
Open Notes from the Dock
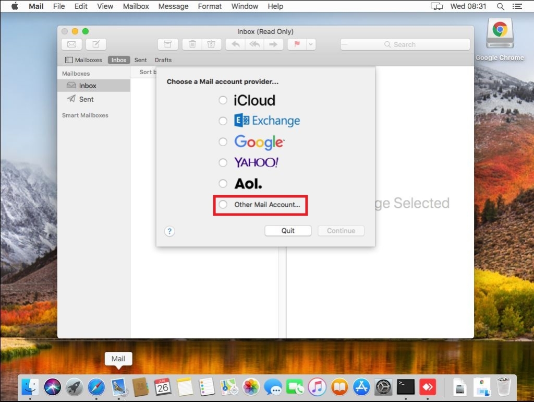click(x=185, y=387)
